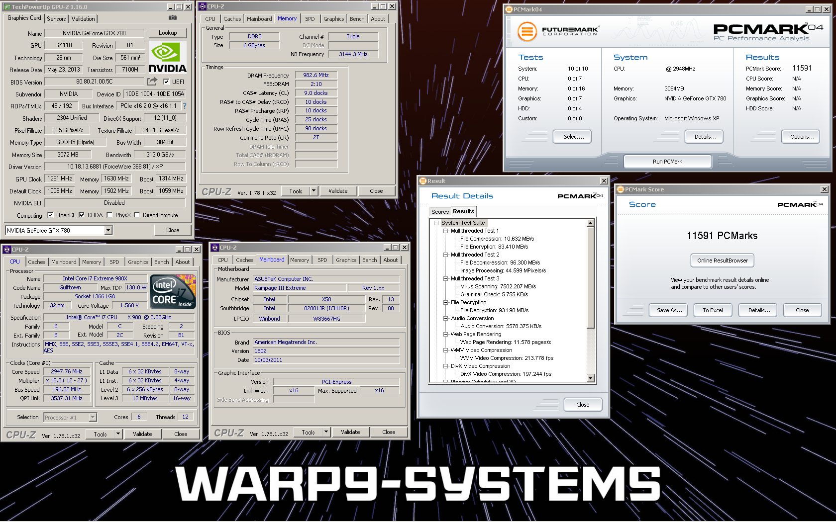Click the NVIDIA logo in GPU-Z

point(167,57)
